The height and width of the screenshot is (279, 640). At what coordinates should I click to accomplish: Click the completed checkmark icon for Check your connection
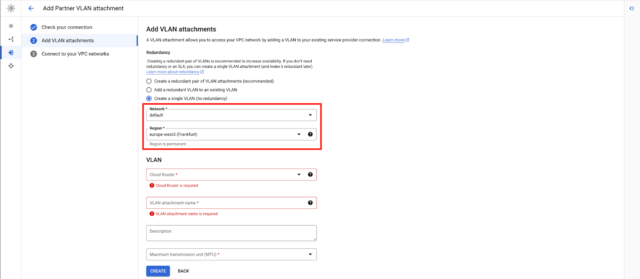point(34,27)
